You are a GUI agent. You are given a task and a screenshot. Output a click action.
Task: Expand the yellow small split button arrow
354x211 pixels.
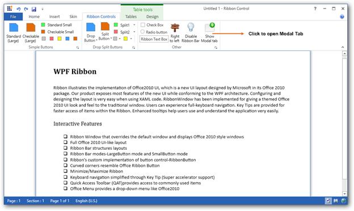[x=131, y=39]
